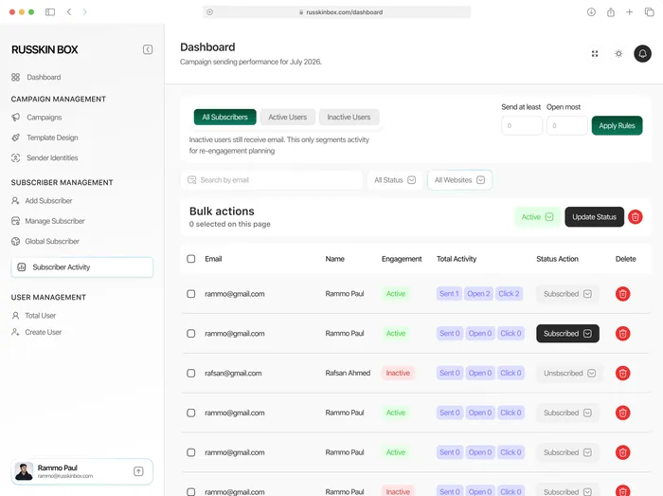Tick checkbox for rafsan@gmail.com row

191,374
